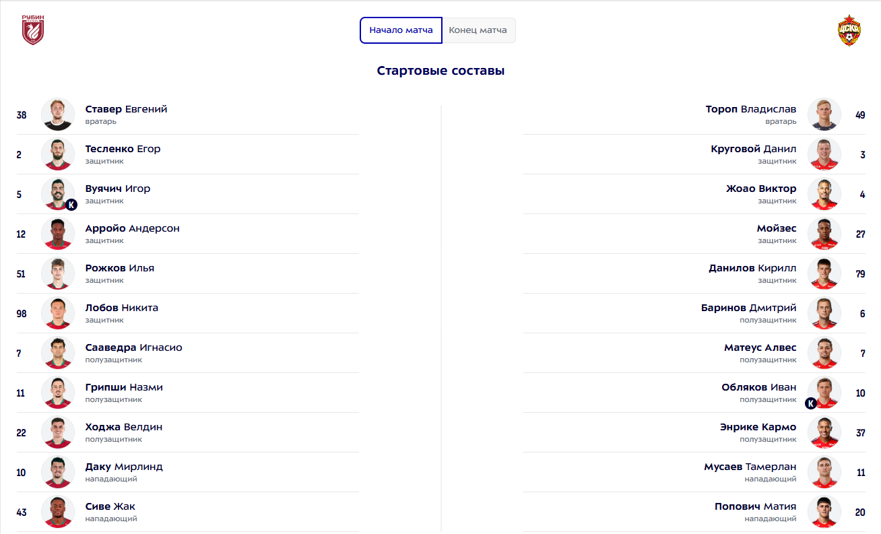This screenshot has height=534, width=881.
Task: Click Арройо Андерсон's player photo
Action: click(58, 234)
